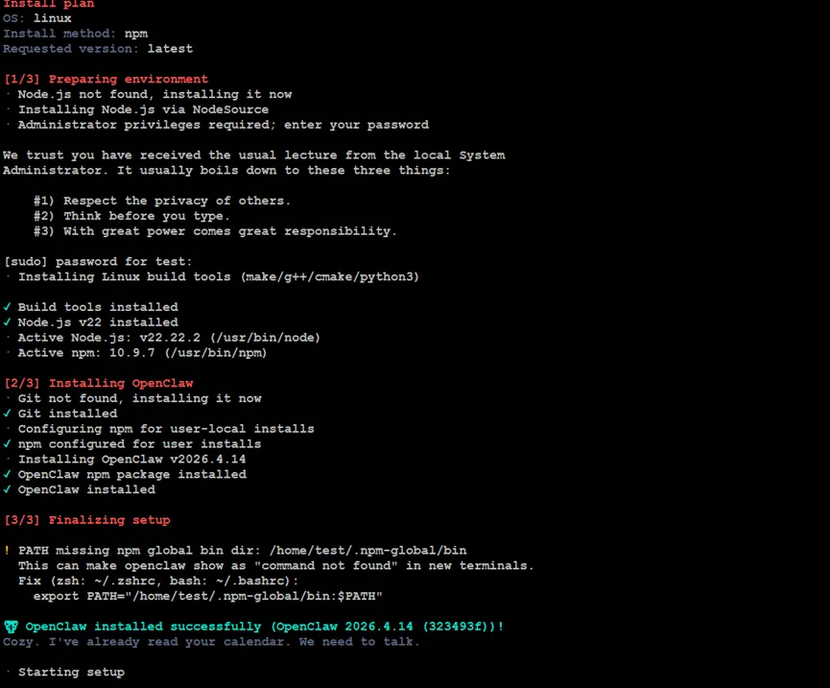Click the checkmark beside 'Build tools installed'

7,306
